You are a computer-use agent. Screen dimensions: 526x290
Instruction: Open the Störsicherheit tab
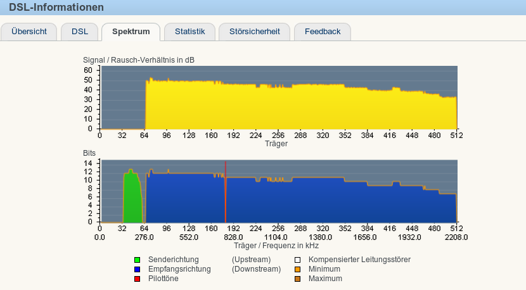pyautogui.click(x=255, y=32)
